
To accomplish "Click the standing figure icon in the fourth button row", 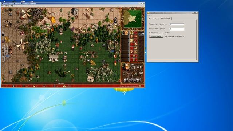I will (135, 44).
